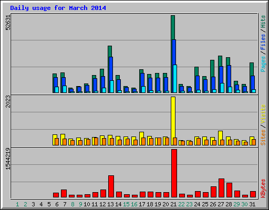Select day label 1 on the x-axis
269x210 pixels.
[x=17, y=204]
